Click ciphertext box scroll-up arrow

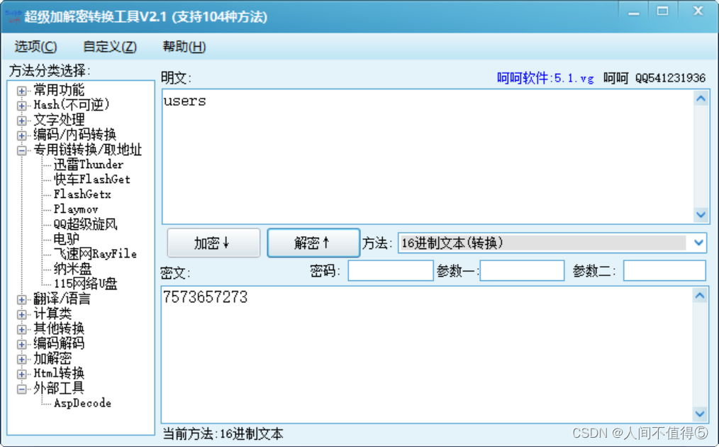[700, 296]
